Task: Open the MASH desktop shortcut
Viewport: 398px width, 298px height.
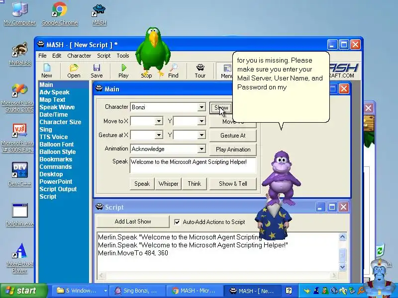Action: click(x=99, y=14)
